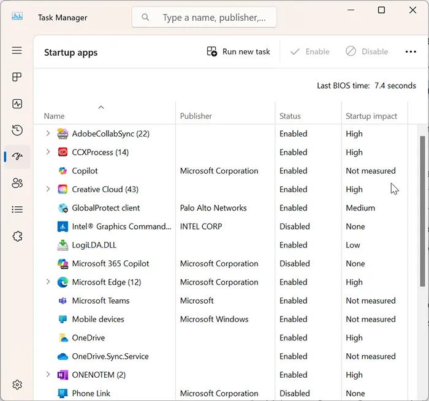Sort by Status column header
Screen dimensions: 429x401
pyautogui.click(x=290, y=116)
